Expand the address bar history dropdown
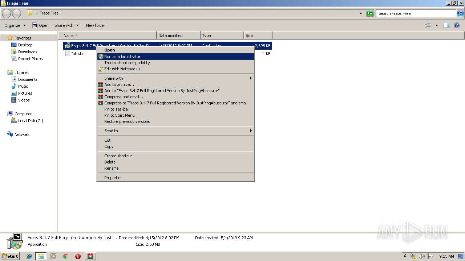 (x=361, y=13)
